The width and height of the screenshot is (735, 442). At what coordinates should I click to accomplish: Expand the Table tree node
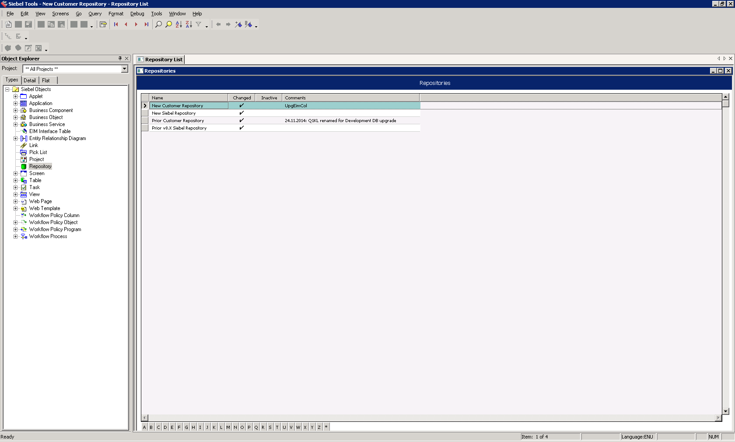coord(15,180)
